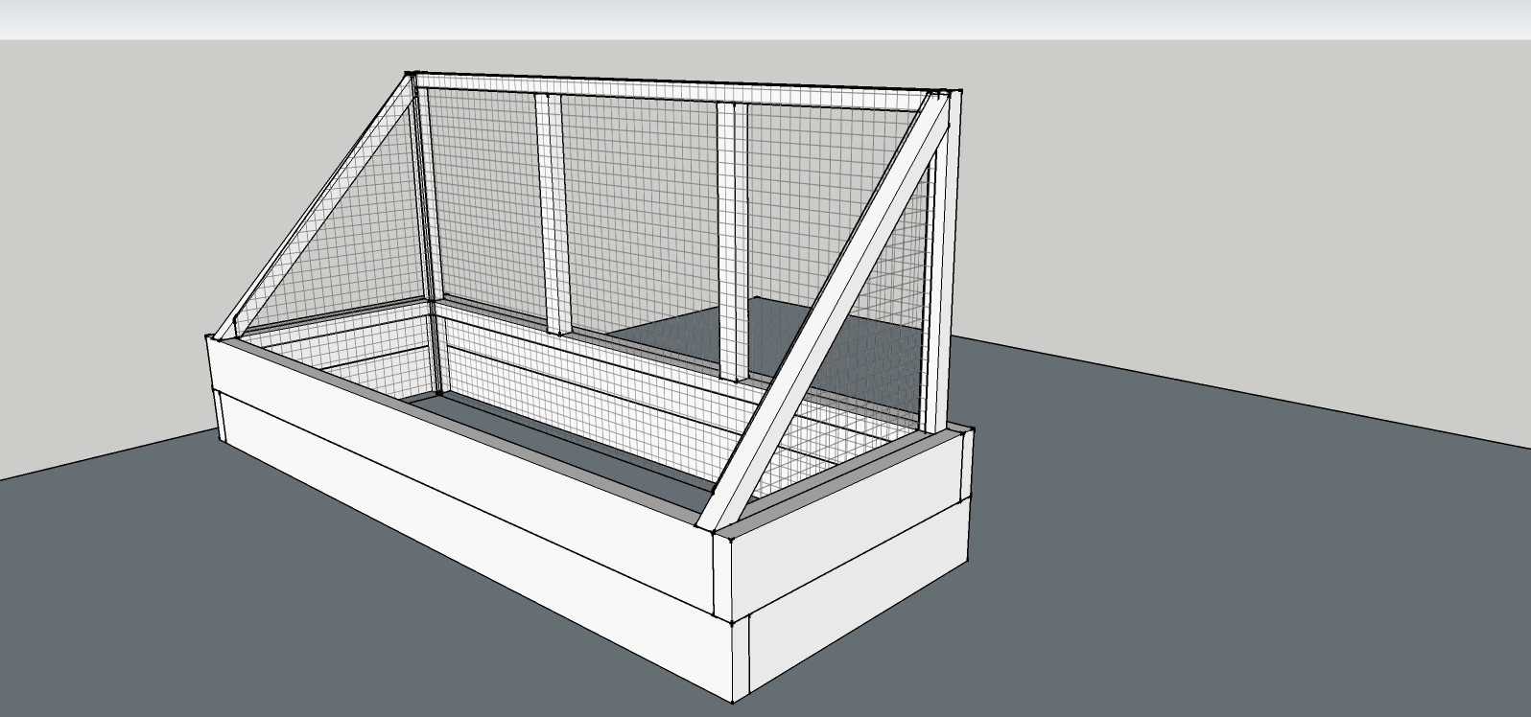Select the tall corner post beside the near diagonal brace
Screen dimensions: 1531x717
click(944, 264)
